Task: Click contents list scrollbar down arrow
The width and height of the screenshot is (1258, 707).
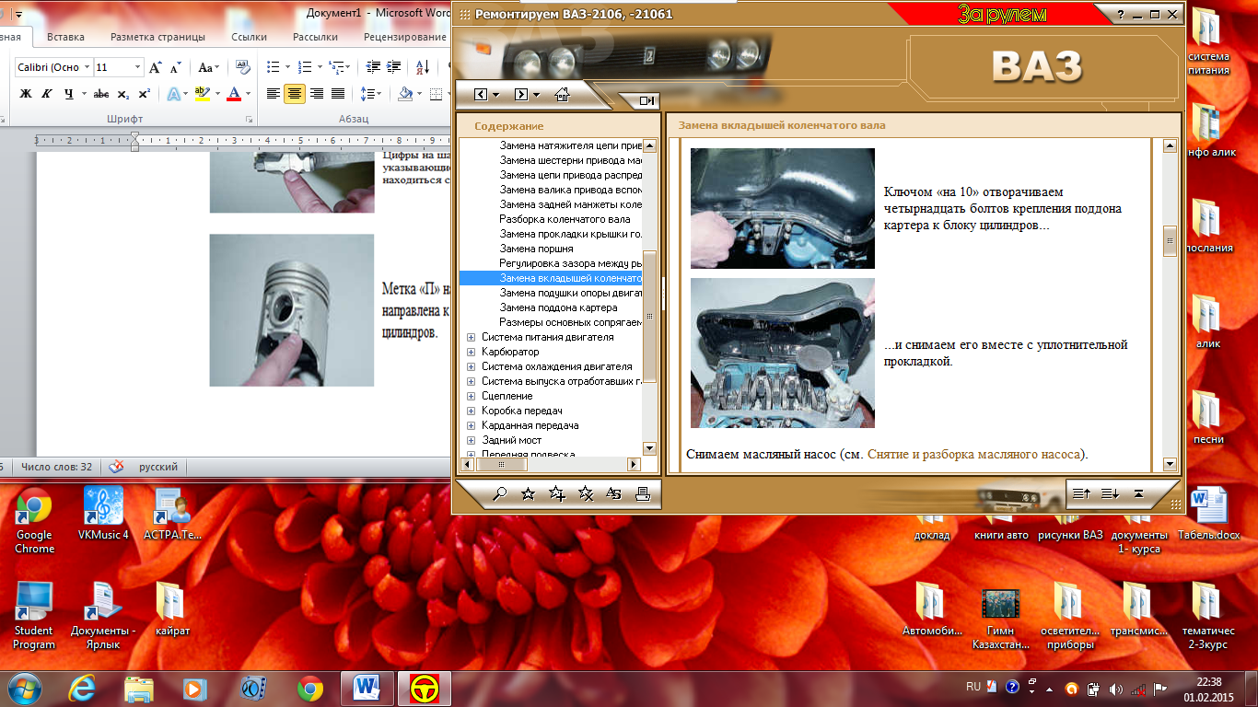Action: click(649, 448)
